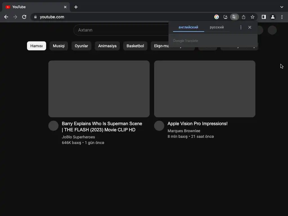Close the YouTube tab
The width and height of the screenshot is (288, 216).
point(65,7)
